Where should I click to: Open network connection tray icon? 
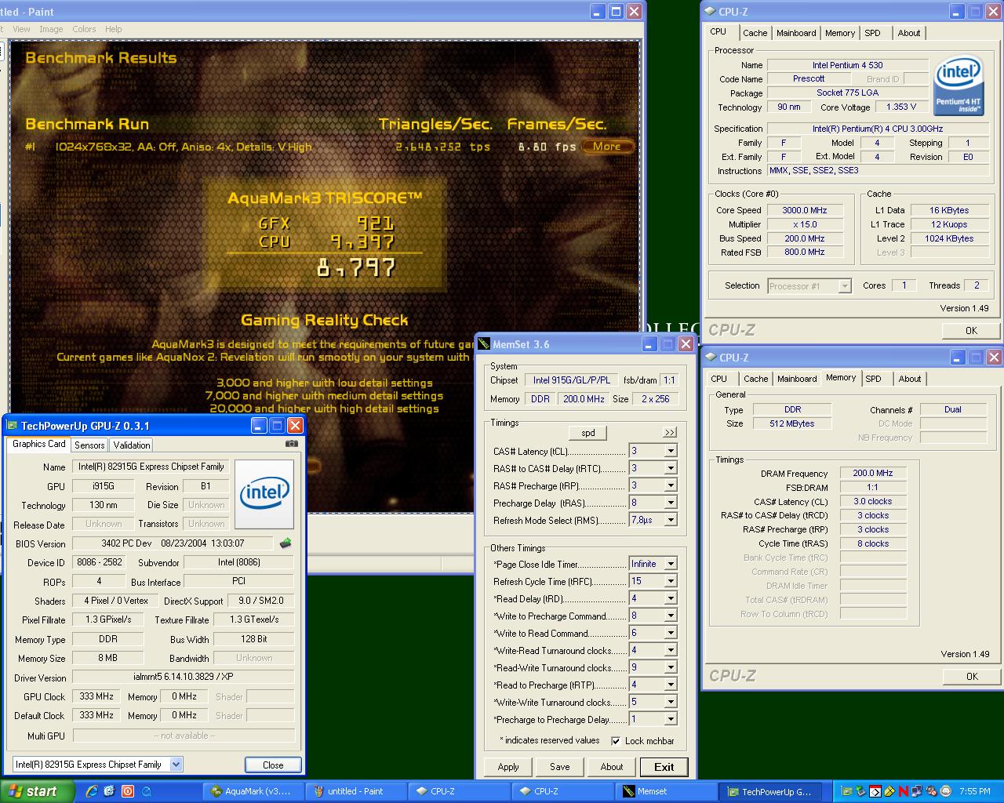click(x=918, y=791)
